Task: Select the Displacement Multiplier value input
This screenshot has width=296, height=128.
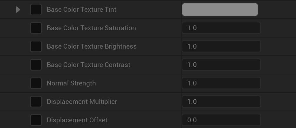Action: pos(221,102)
